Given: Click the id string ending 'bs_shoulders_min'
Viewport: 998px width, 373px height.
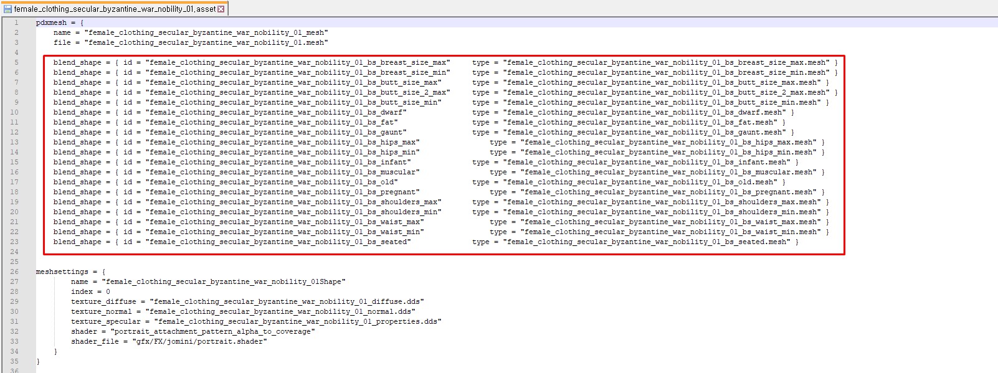Looking at the screenshot, I should pyautogui.click(x=293, y=212).
